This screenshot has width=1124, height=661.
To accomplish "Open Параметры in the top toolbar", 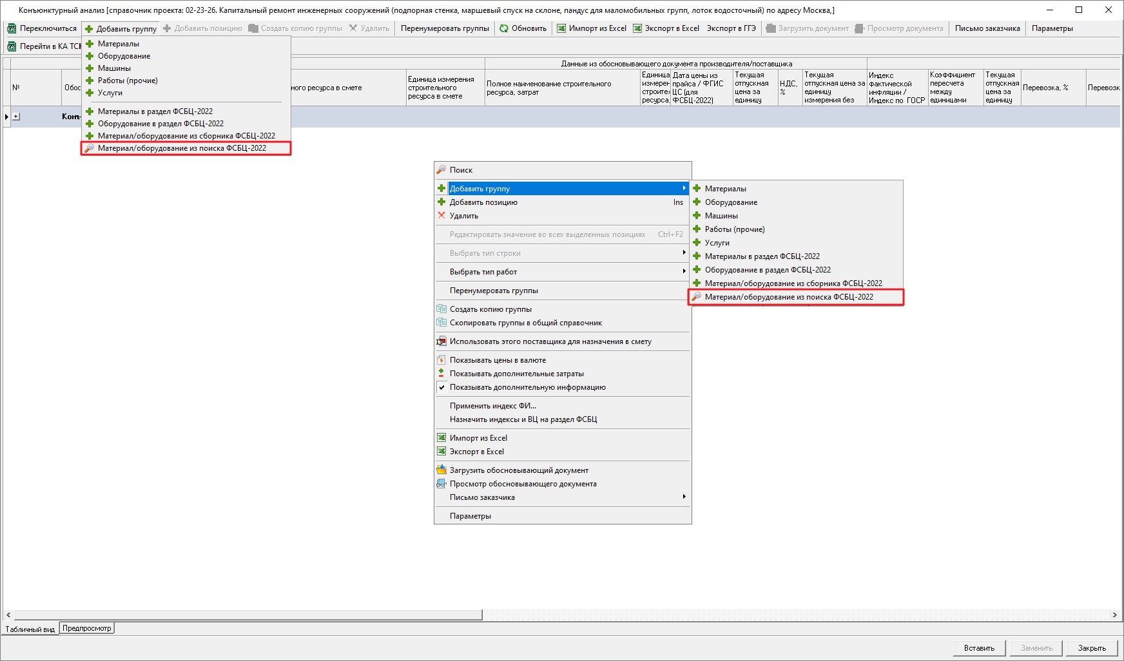I will [x=1052, y=28].
